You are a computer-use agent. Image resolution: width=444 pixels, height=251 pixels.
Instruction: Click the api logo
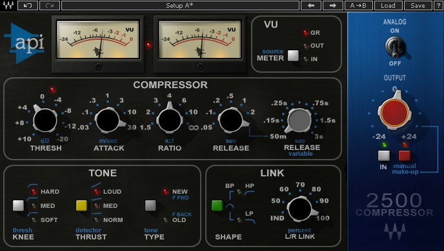pyautogui.click(x=25, y=43)
